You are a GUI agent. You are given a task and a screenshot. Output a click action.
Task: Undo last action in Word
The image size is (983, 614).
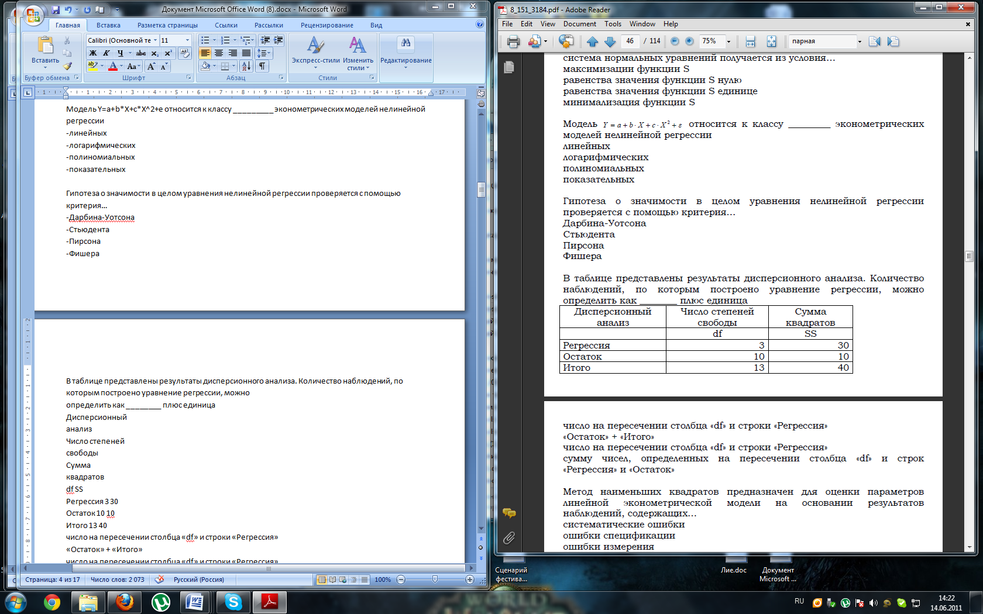[x=68, y=10]
